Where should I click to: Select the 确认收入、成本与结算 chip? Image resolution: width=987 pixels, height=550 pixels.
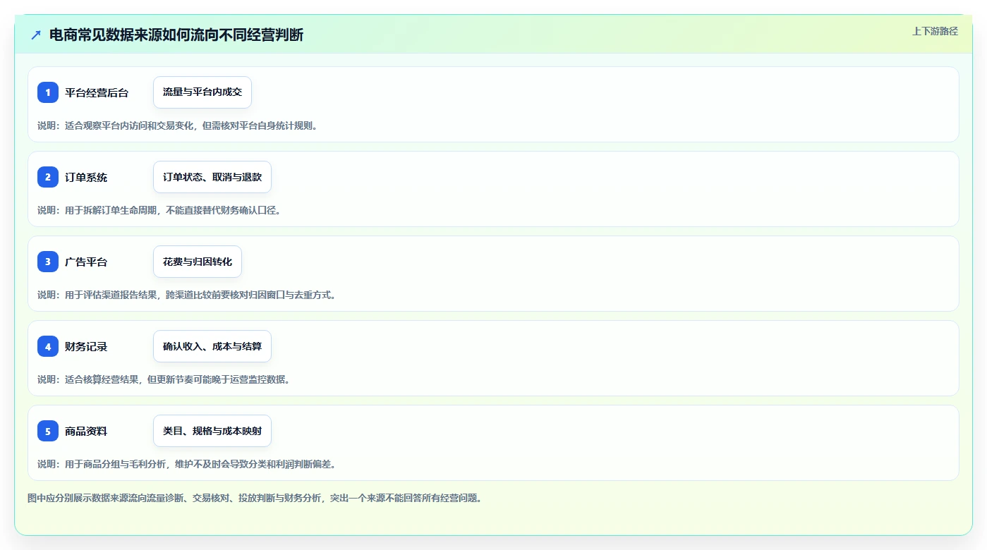[212, 346]
